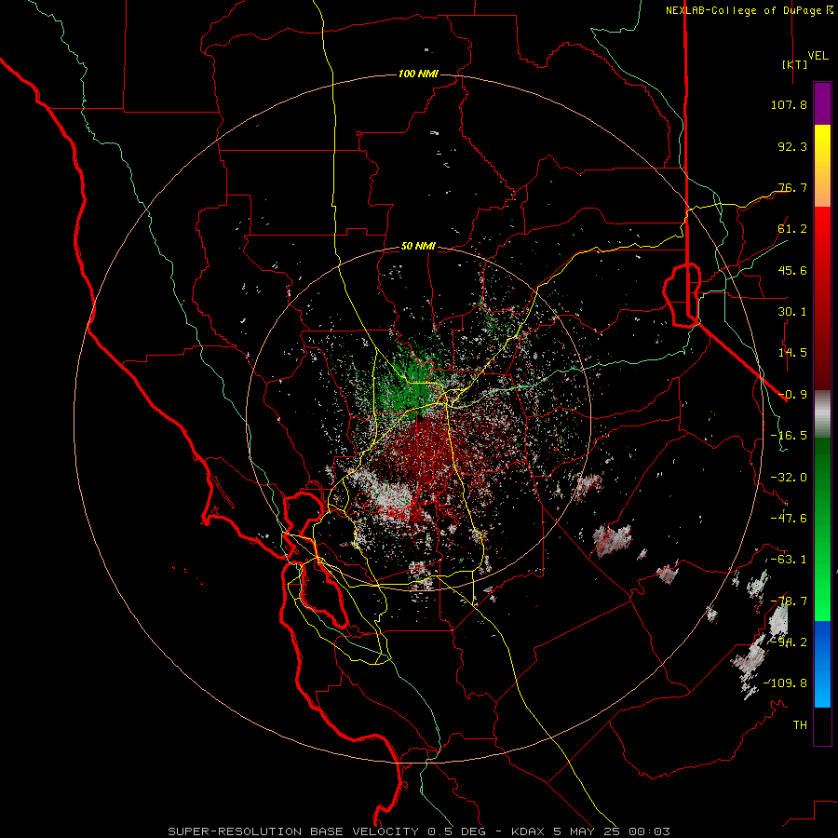Click the 0.5 DEG elevation text
838x838 pixels.
[x=456, y=831]
